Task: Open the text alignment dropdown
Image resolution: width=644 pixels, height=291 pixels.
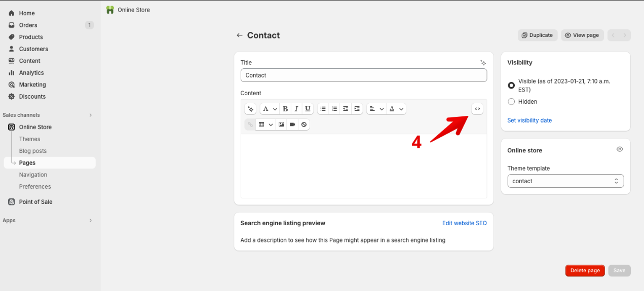Action: pyautogui.click(x=375, y=109)
